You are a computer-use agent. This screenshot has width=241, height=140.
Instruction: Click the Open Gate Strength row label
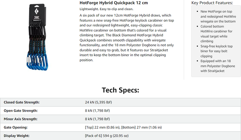21,111
